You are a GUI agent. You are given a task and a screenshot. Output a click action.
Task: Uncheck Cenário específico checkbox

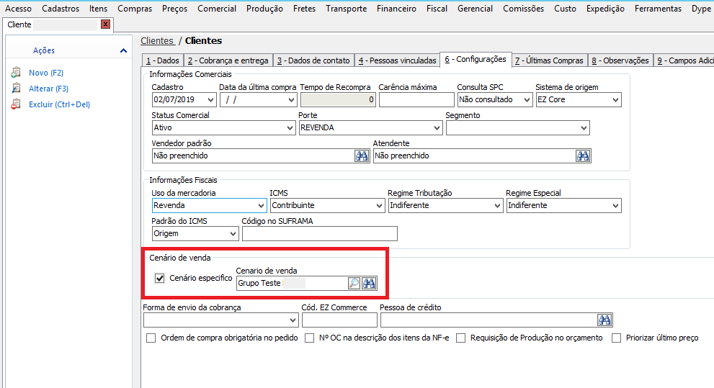coord(159,278)
